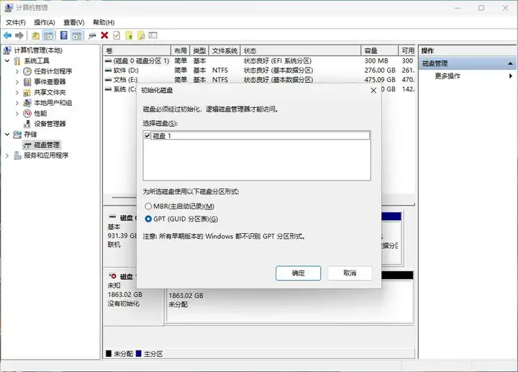This screenshot has height=372, width=518.
Task: Select Computer Management (Local) root node
Action: pos(38,50)
